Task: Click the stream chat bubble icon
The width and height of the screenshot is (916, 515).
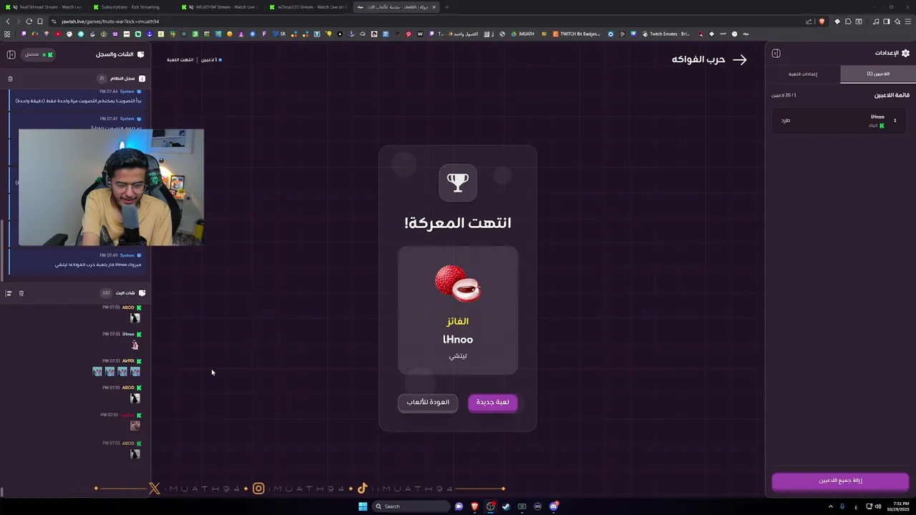Action: pos(142,293)
